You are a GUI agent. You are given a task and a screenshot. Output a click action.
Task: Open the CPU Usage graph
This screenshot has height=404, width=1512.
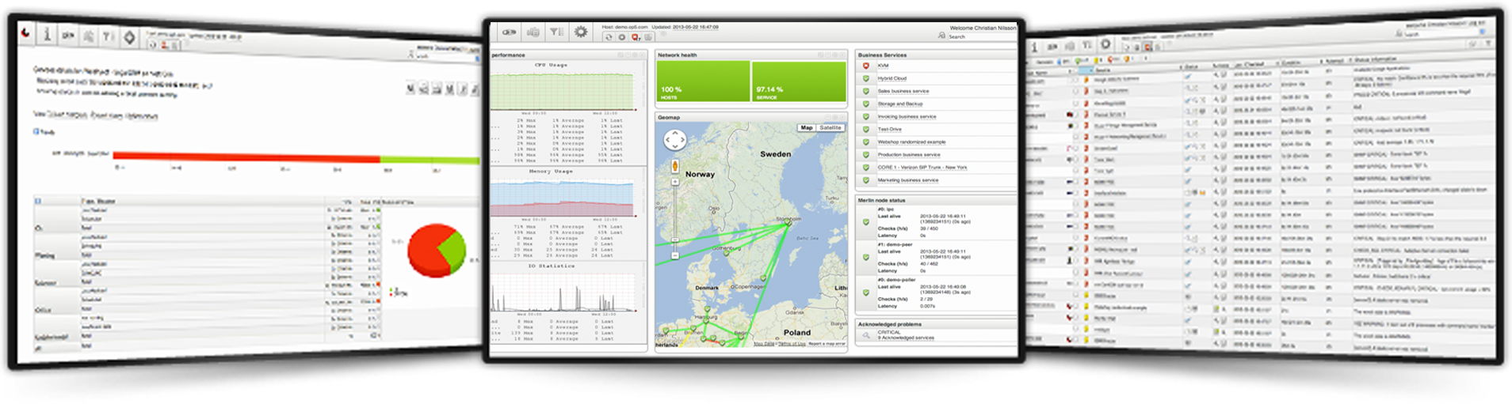click(x=563, y=91)
